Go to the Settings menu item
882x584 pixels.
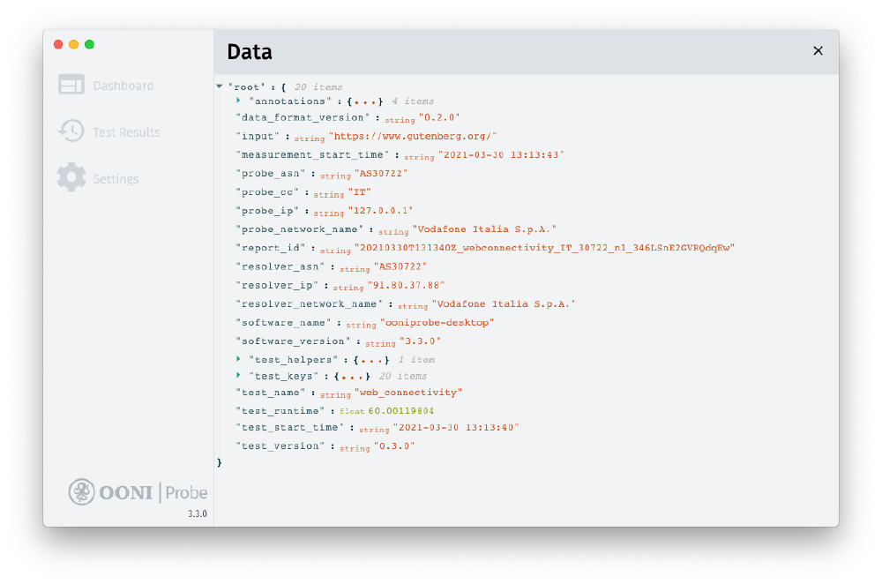[x=116, y=179]
